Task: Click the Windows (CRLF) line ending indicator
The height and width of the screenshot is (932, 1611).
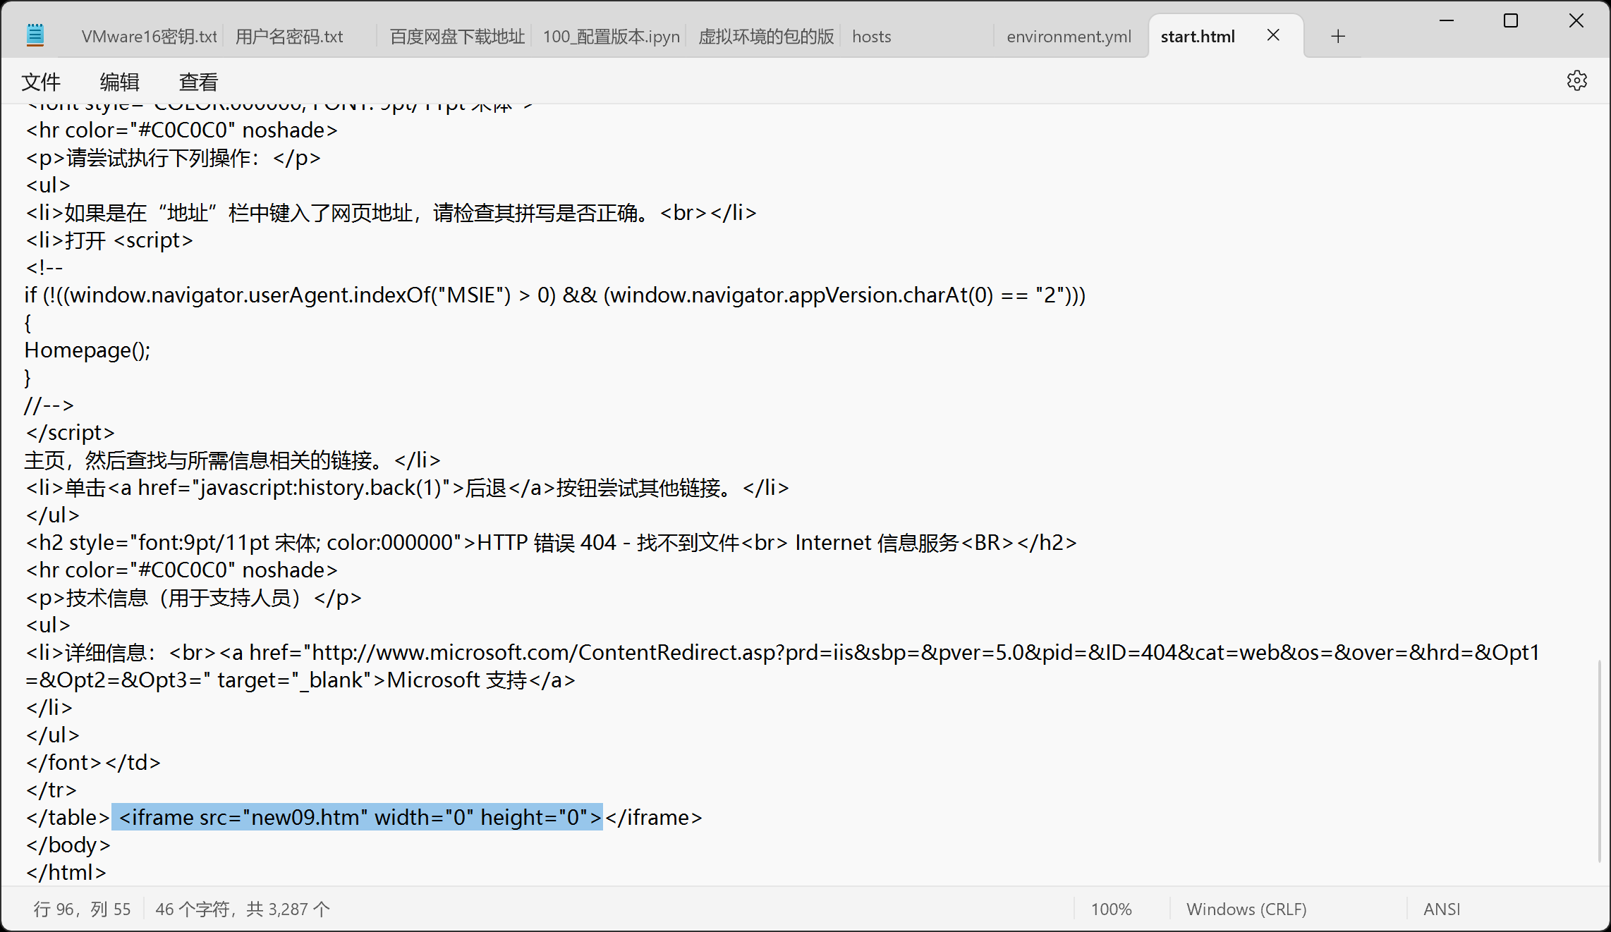Action: click(1246, 909)
